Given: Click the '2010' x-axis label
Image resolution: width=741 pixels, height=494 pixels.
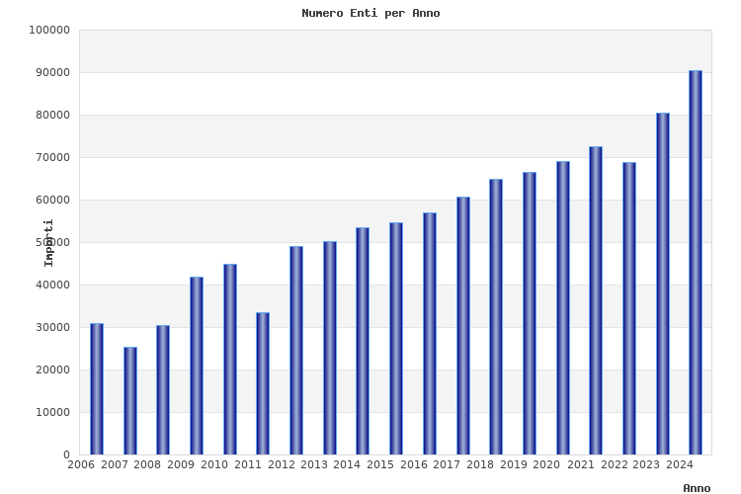Looking at the screenshot, I should point(214,464).
